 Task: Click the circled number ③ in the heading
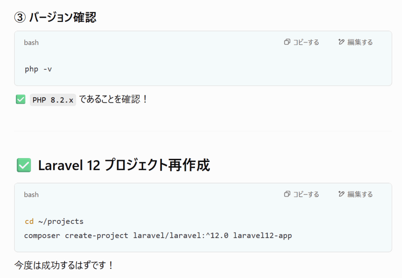coord(20,18)
